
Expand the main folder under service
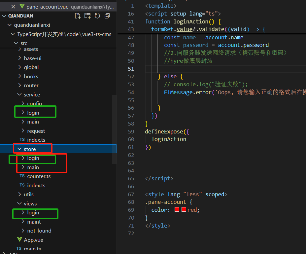pos(23,122)
